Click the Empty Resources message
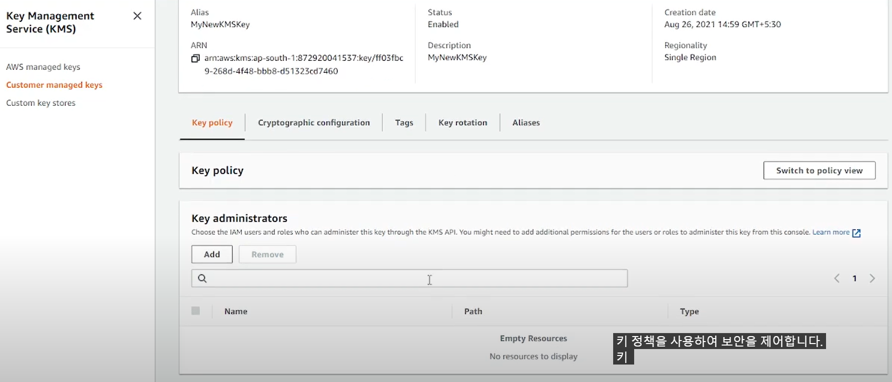892x382 pixels. point(533,339)
